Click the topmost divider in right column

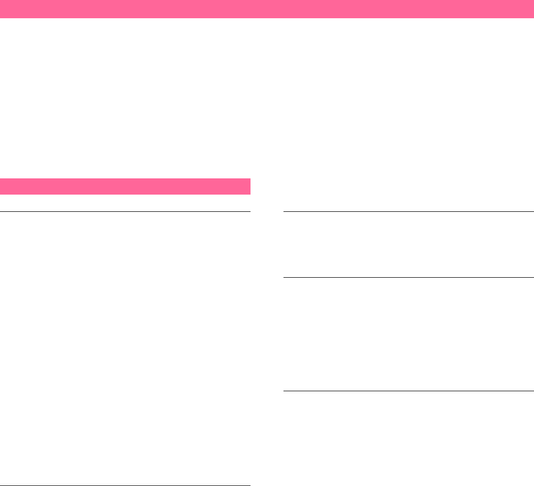pyautogui.click(x=409, y=211)
